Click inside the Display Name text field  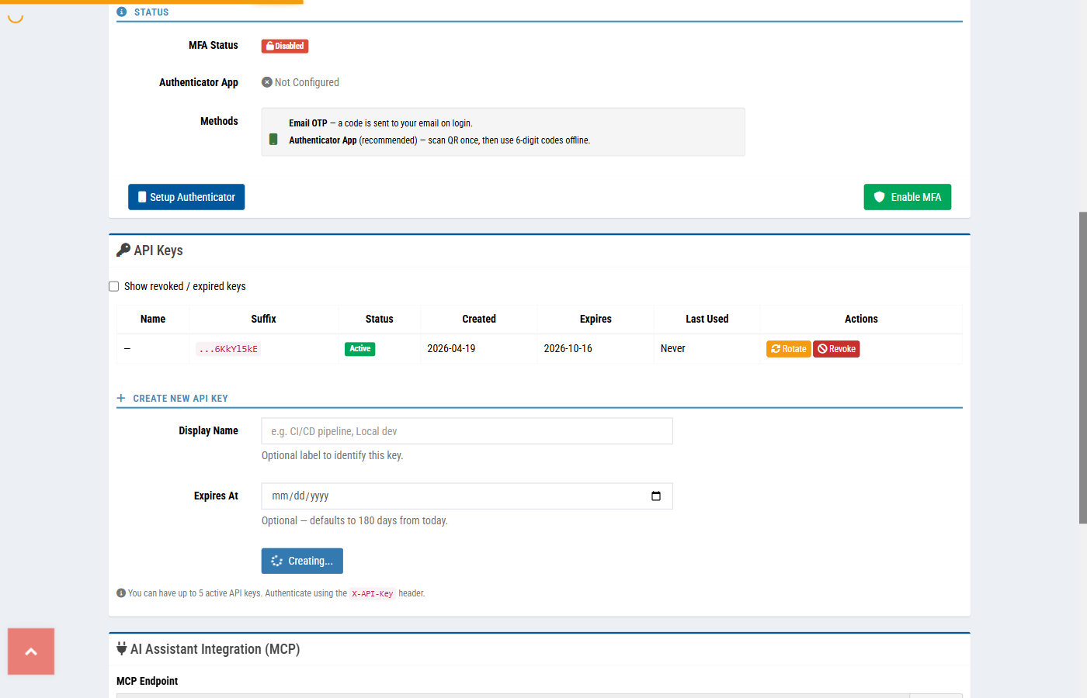point(466,430)
